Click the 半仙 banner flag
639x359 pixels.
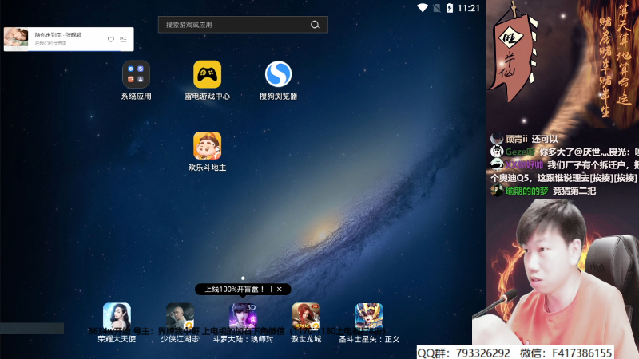click(514, 55)
